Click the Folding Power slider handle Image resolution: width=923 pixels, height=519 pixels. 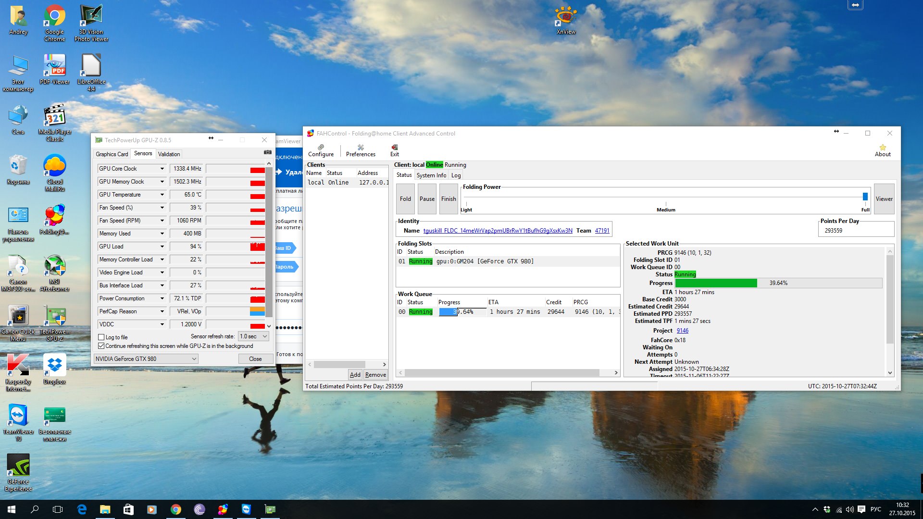(865, 197)
